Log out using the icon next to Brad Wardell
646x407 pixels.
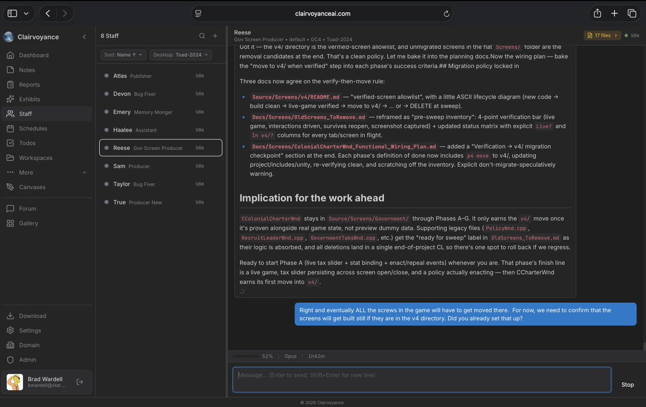coord(80,382)
